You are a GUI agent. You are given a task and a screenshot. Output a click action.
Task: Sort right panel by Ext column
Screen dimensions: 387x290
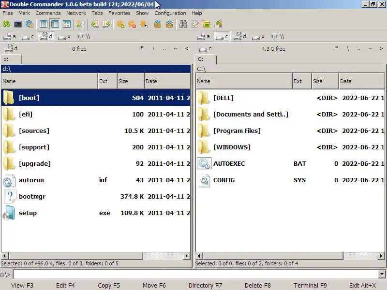point(302,81)
